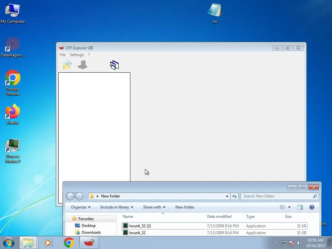Screen dimensions: 332x249
Task: Click the New folder toolbar button
Action: [184, 207]
